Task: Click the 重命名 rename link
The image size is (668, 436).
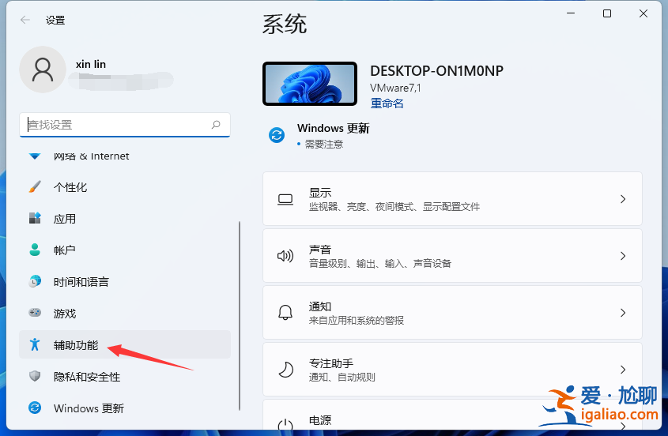Action: (x=387, y=103)
